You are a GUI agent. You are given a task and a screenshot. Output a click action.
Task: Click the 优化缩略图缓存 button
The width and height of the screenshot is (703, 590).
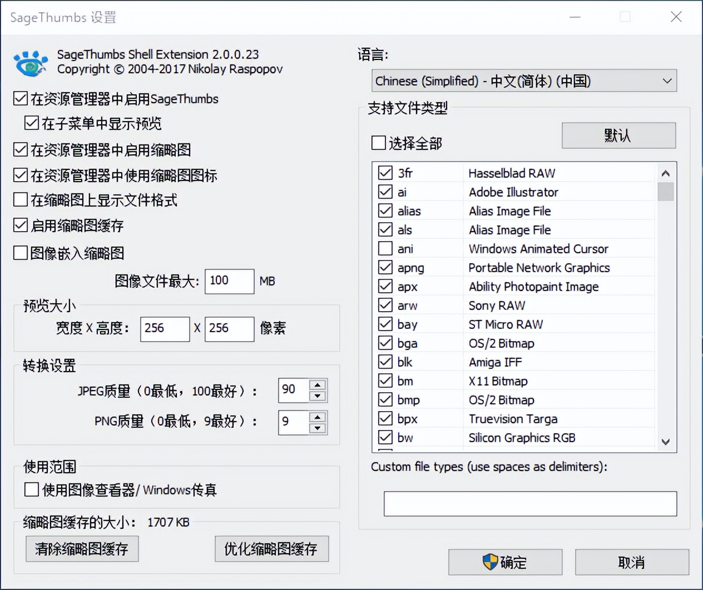[x=271, y=549]
